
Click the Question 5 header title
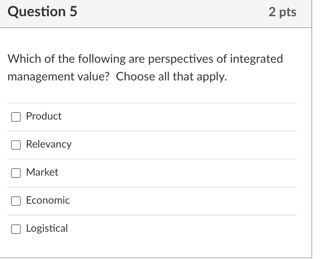point(43,11)
